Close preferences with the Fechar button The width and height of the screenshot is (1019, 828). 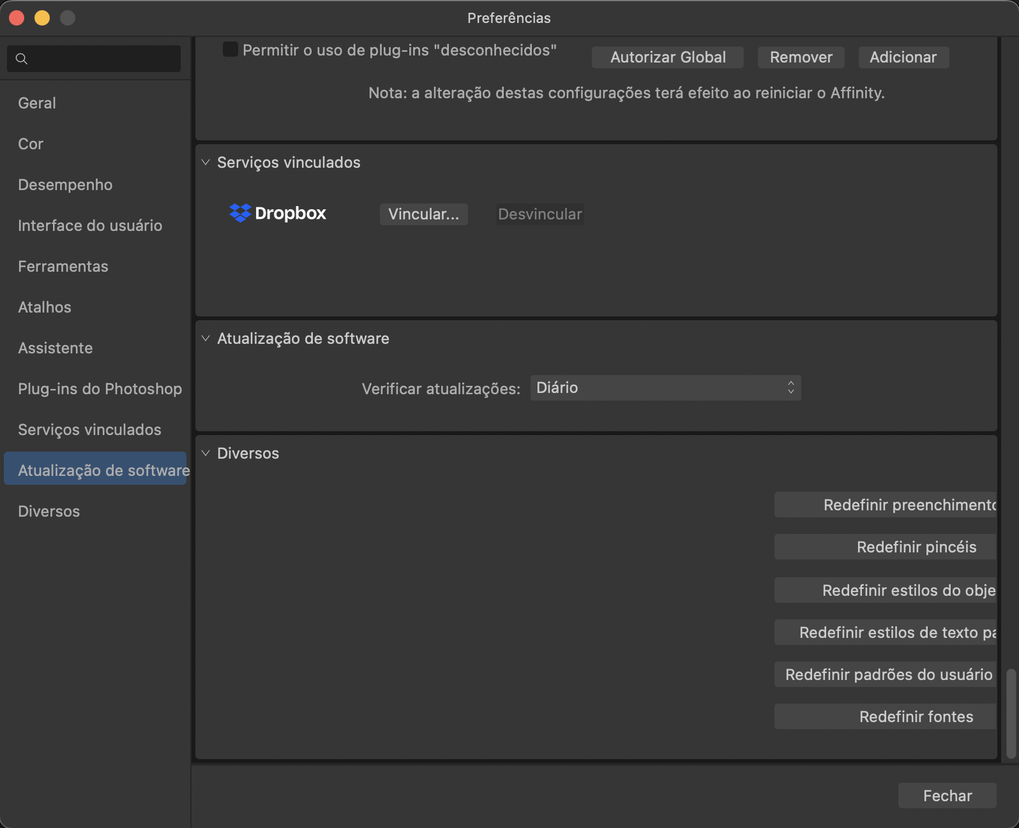point(947,795)
